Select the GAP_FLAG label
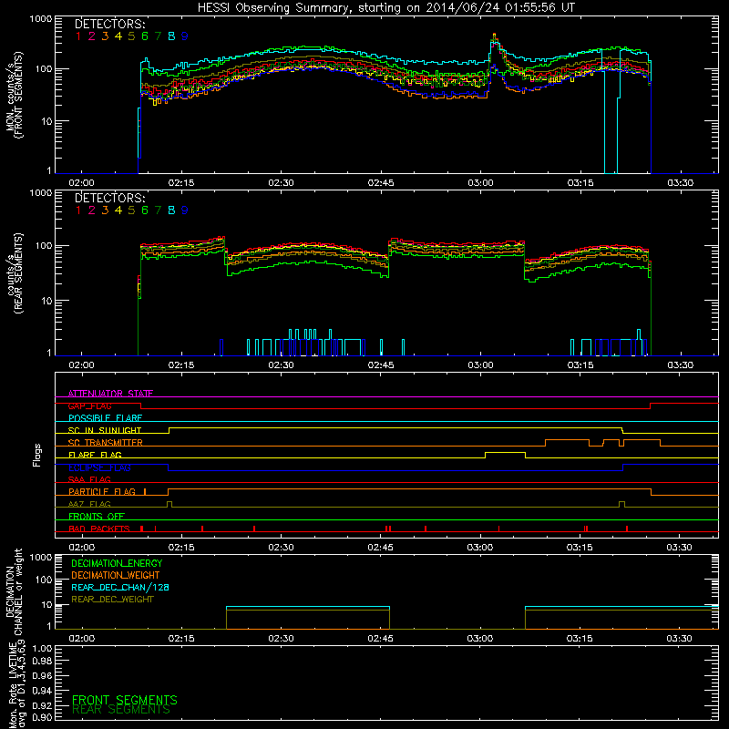Image resolution: width=729 pixels, height=729 pixels. tap(89, 406)
